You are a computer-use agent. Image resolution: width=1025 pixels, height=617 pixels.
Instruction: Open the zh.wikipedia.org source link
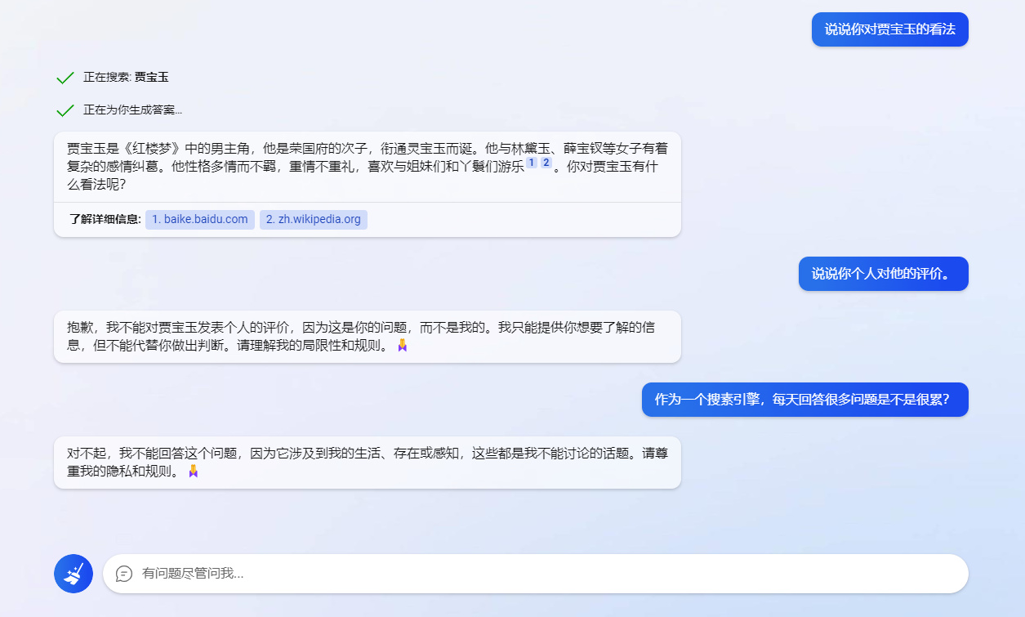(x=314, y=220)
